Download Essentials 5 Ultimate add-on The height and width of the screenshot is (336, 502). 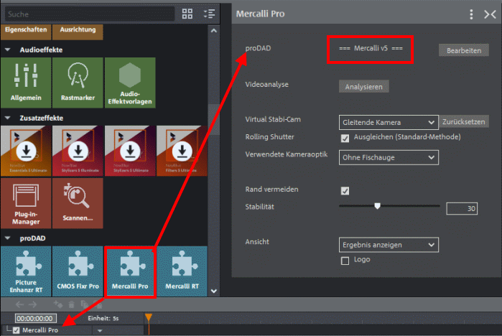(26, 151)
